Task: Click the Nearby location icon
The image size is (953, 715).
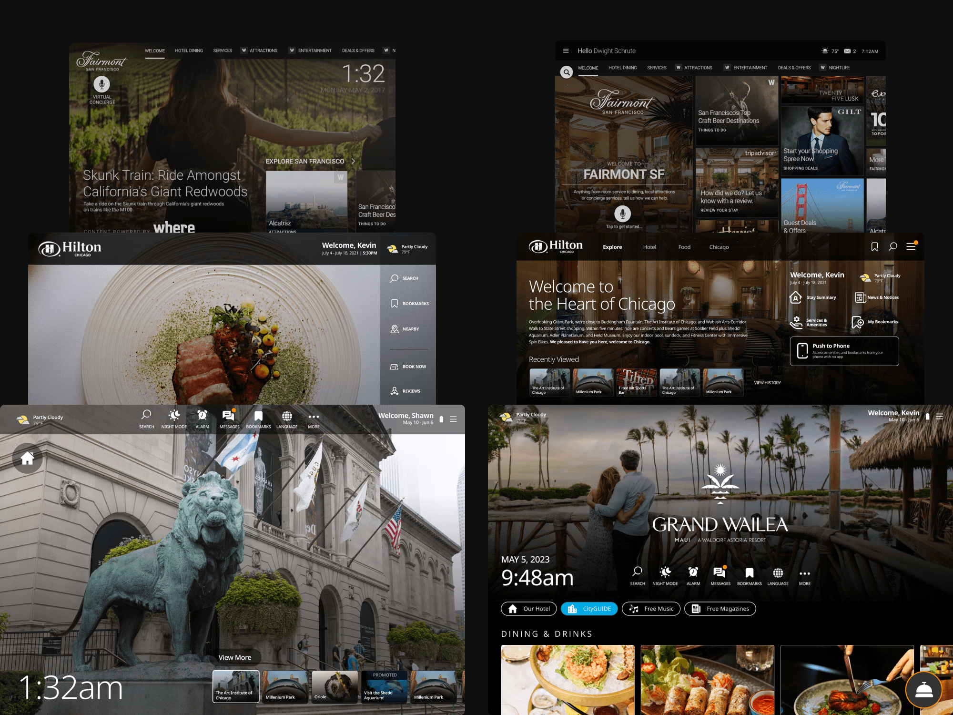Action: (395, 329)
